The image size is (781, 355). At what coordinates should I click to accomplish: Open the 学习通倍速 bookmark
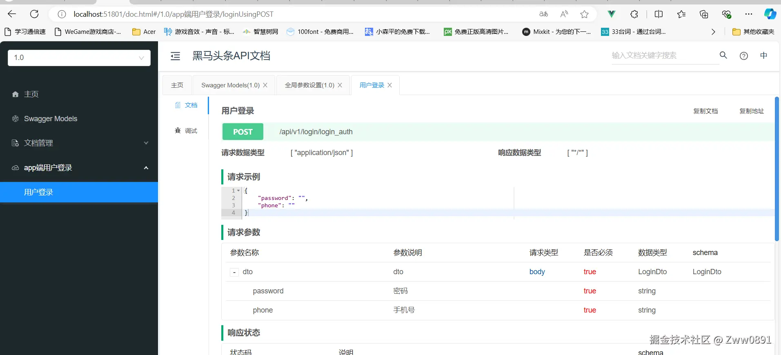coord(25,32)
